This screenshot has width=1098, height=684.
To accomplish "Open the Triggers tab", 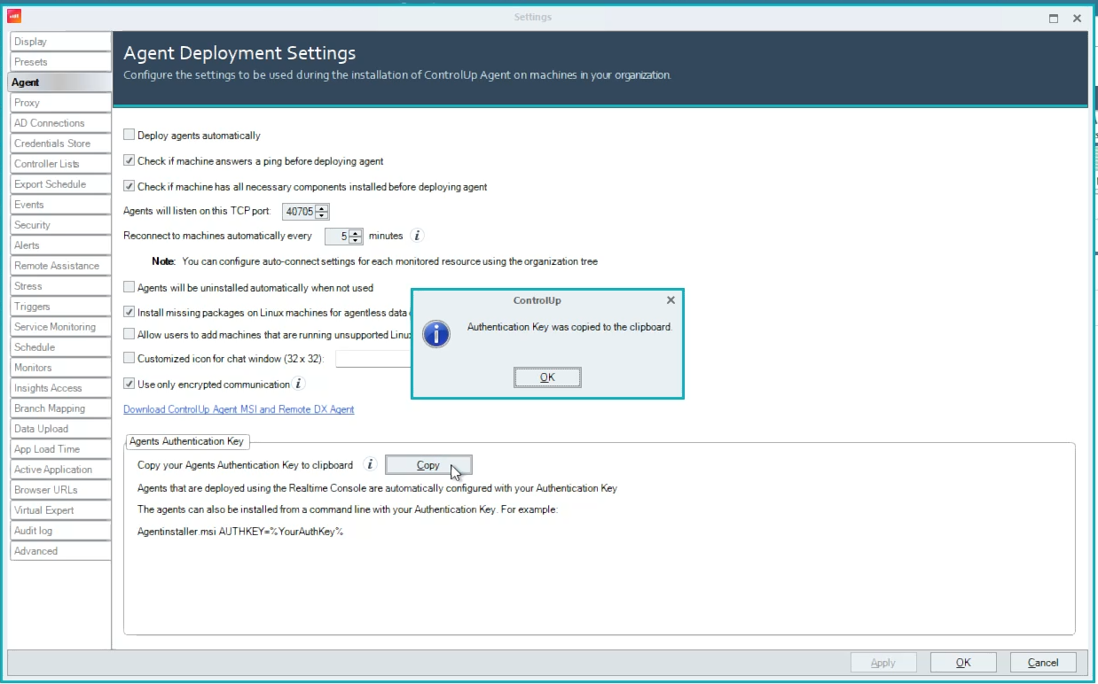I will (59, 307).
